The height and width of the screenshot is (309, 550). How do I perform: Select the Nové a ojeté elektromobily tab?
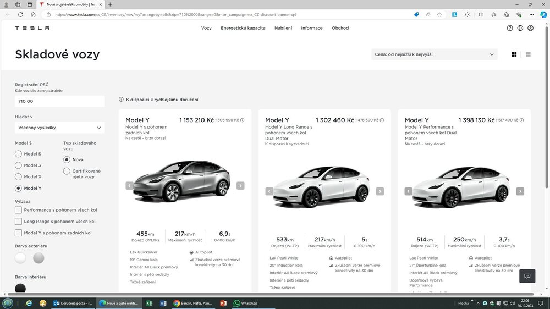point(70,4)
